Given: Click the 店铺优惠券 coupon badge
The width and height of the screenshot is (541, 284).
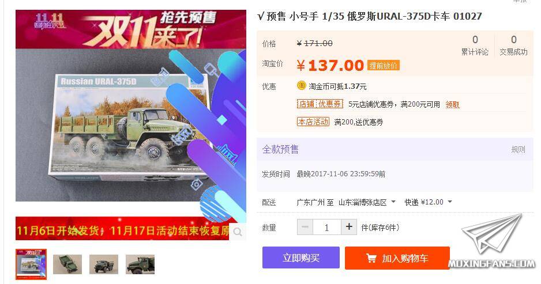Looking at the screenshot, I should coord(320,104).
